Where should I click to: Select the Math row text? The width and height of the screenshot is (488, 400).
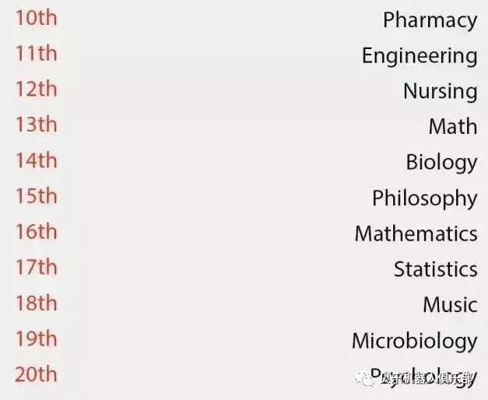[453, 126]
